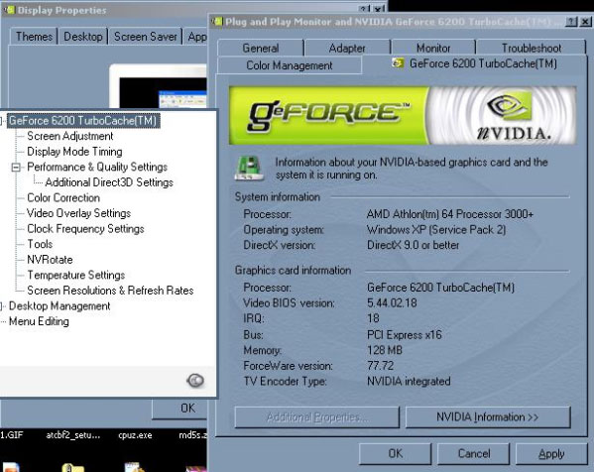This screenshot has height=472, width=594.
Task: Click the ForceWare version 77.72 value
Action: (x=381, y=366)
